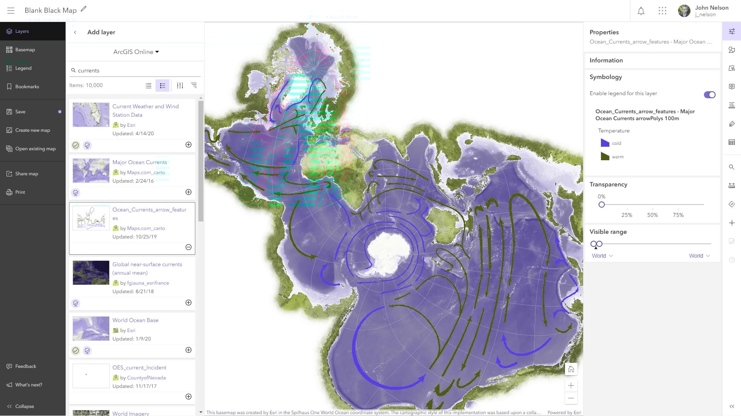Open the filter options for search results
The width and height of the screenshot is (741, 416).
180,86
